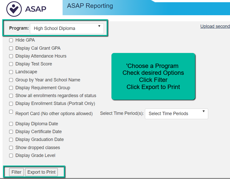Check the Display Test Score box
This screenshot has width=230, height=179.
11,64
